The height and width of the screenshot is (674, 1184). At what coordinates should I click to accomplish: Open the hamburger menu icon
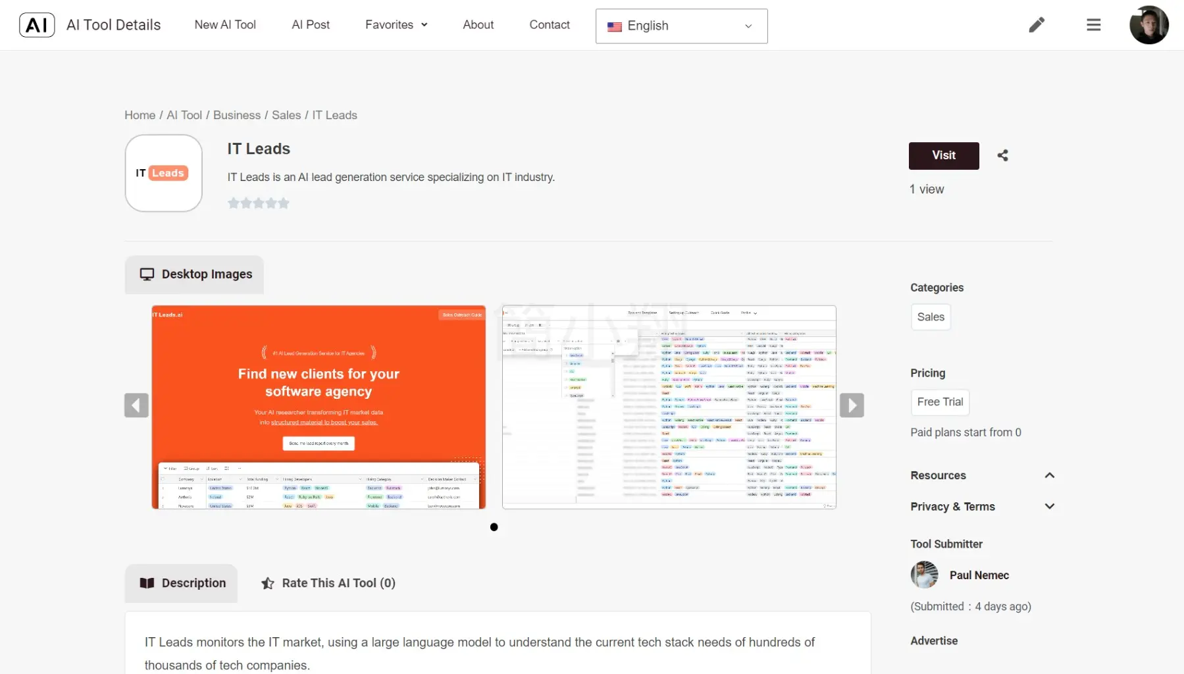pyautogui.click(x=1094, y=25)
